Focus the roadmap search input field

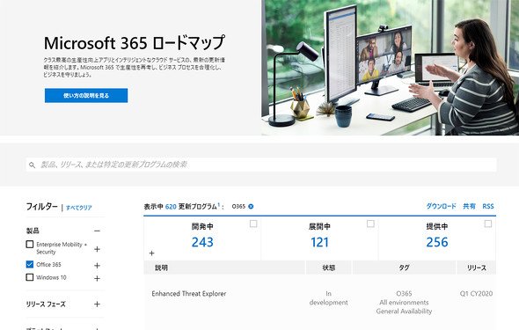point(261,165)
